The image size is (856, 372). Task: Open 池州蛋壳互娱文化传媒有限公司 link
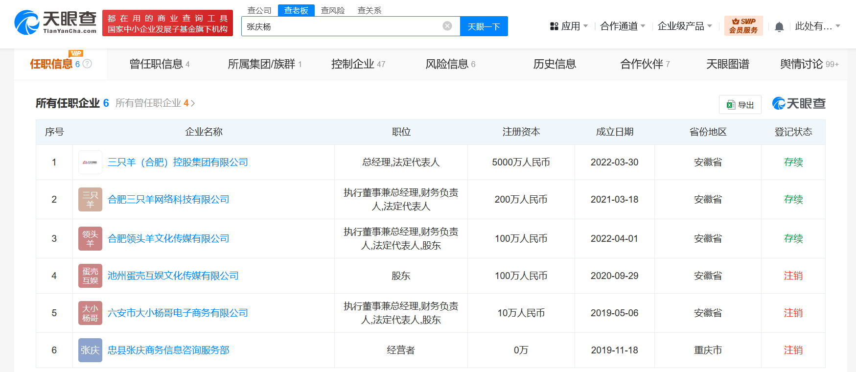pyautogui.click(x=173, y=276)
